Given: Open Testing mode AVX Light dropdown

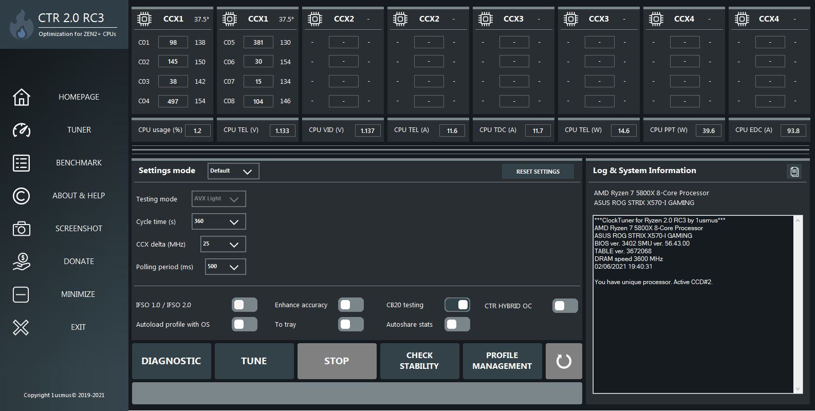Looking at the screenshot, I should point(219,199).
